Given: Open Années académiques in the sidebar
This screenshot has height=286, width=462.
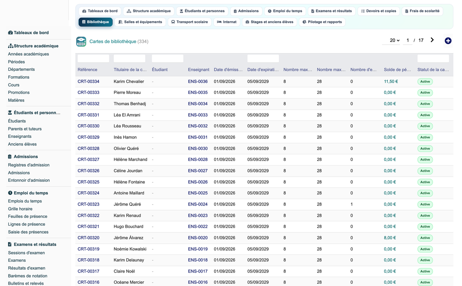Looking at the screenshot, I should point(28,54).
